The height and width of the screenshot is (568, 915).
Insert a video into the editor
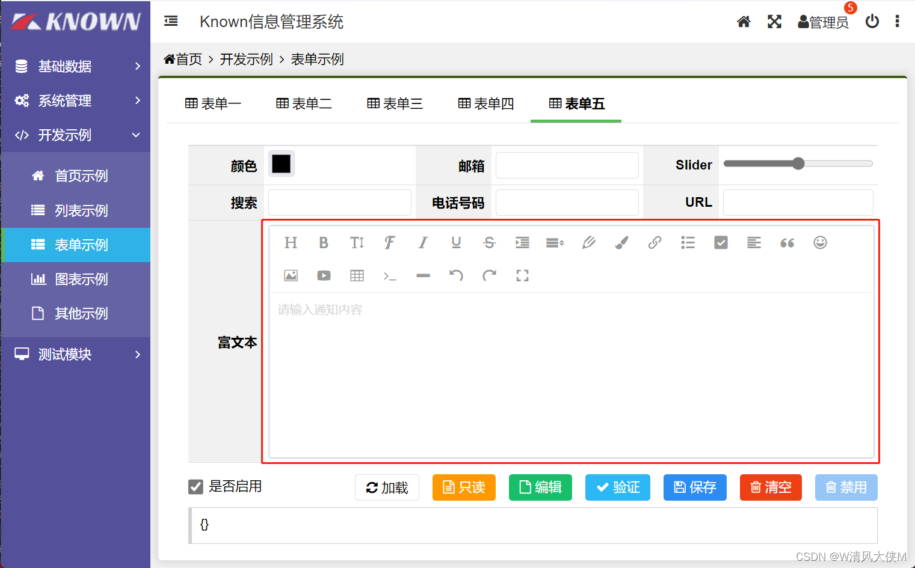pyautogui.click(x=324, y=276)
